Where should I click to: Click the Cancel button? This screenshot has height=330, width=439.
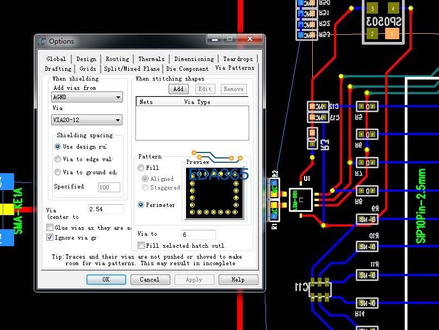coord(150,279)
